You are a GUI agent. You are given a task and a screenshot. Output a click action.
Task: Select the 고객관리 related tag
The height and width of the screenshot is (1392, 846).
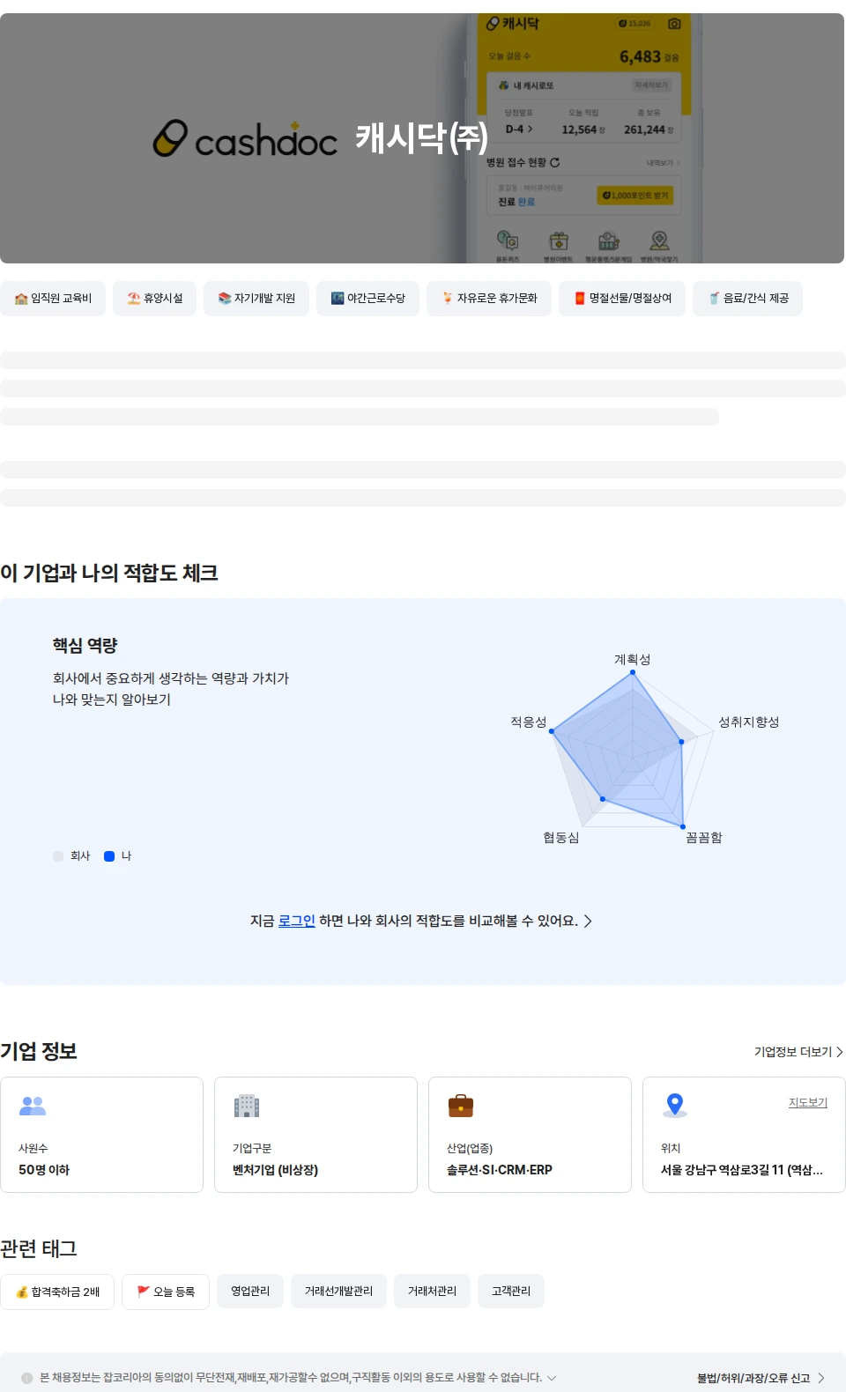pos(511,1291)
